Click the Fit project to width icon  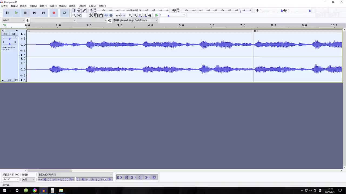tap(145, 15)
